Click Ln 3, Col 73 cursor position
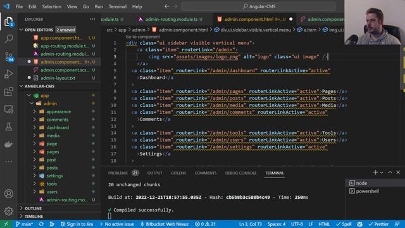The width and height of the screenshot is (405, 228). pos(251,224)
